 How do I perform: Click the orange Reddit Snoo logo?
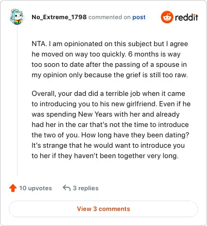pyautogui.click(x=167, y=17)
